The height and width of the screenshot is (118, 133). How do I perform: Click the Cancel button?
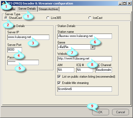(120, 112)
